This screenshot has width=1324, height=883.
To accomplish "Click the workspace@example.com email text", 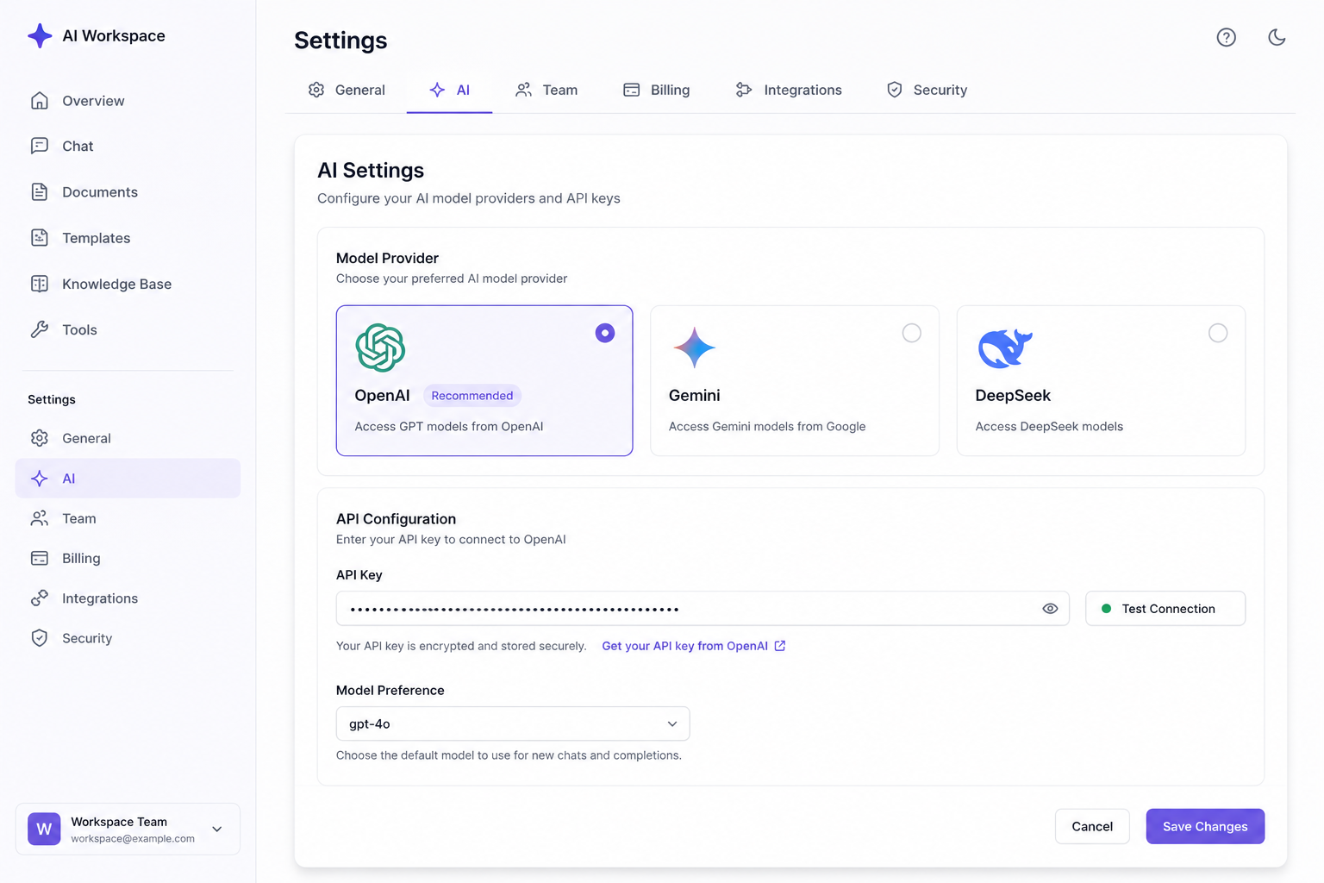I will click(x=133, y=838).
